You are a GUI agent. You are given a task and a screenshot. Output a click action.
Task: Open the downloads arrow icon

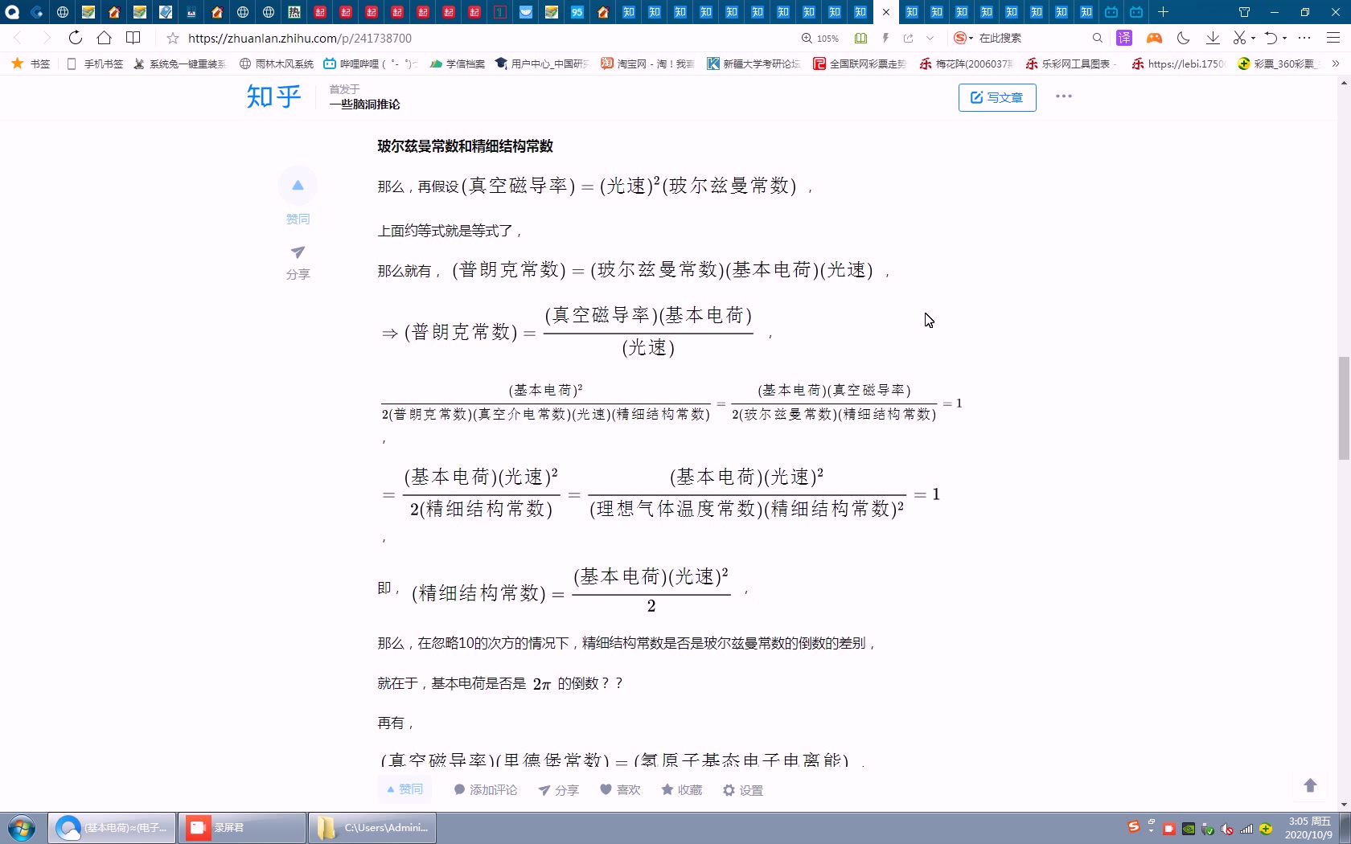(1213, 39)
